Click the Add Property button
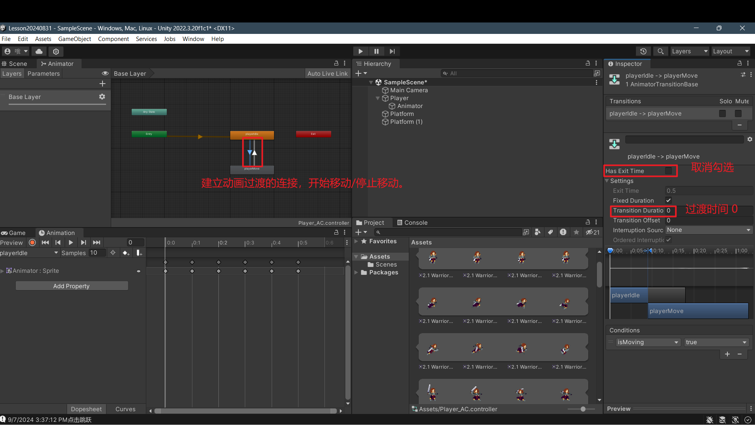Screen dimensions: 755x425 pos(71,286)
